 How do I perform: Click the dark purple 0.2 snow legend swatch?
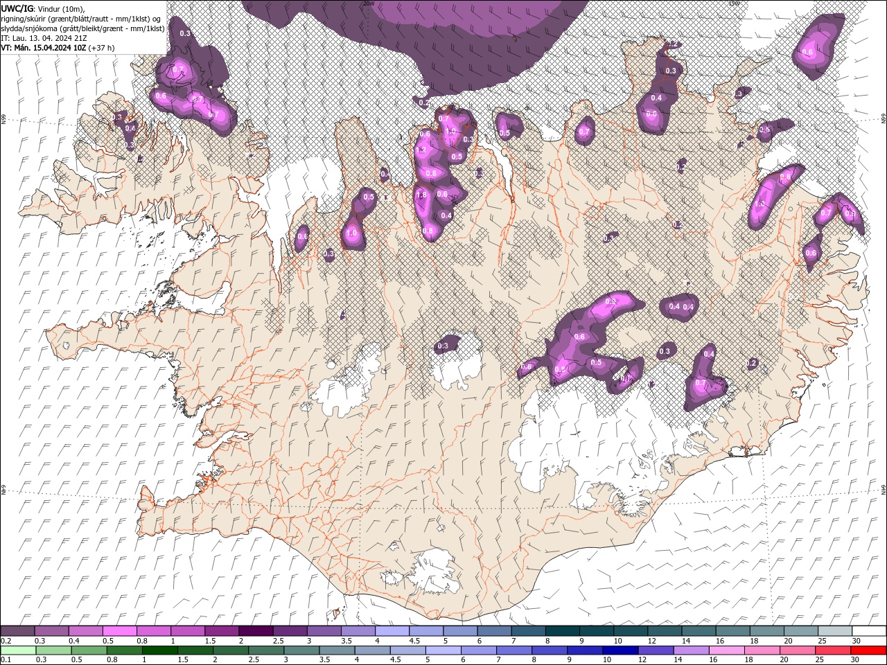click(x=18, y=631)
